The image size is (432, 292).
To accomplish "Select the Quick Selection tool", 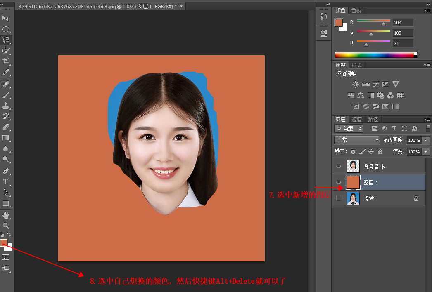I will click(6, 51).
